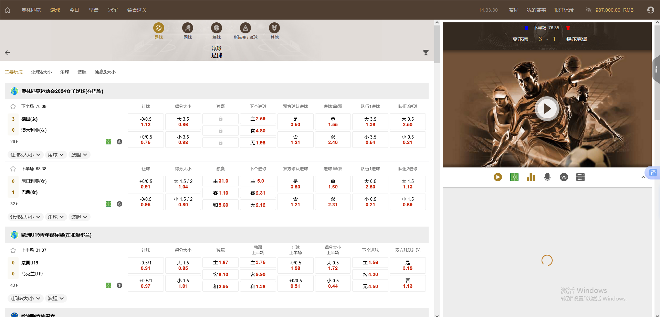
Task: Favorite the 德国(女) match star
Action: (13, 107)
